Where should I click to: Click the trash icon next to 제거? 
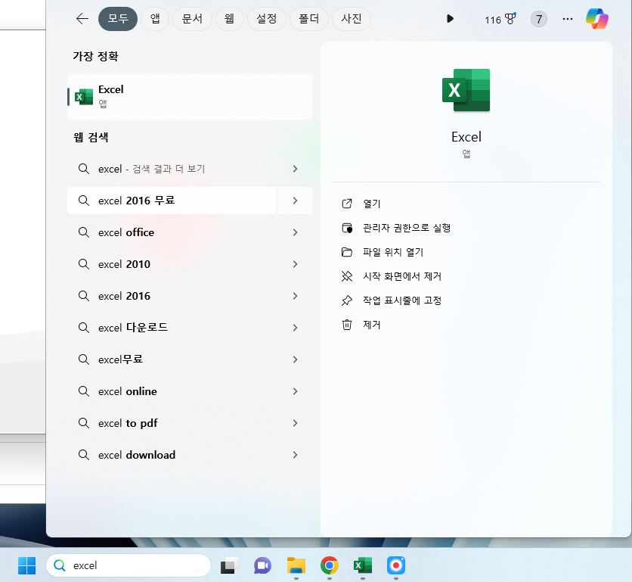347,325
